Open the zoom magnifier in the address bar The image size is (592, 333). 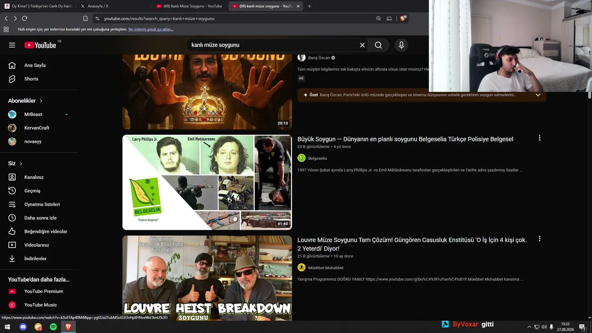378,18
